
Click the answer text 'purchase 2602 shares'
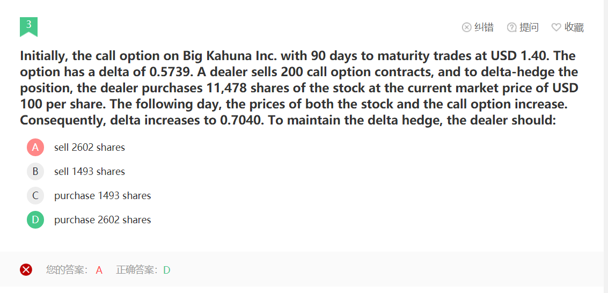102,220
